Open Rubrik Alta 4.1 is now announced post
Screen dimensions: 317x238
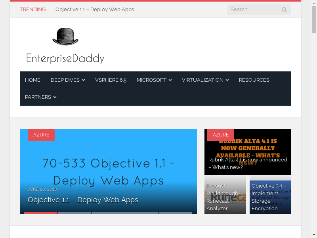[x=248, y=163]
